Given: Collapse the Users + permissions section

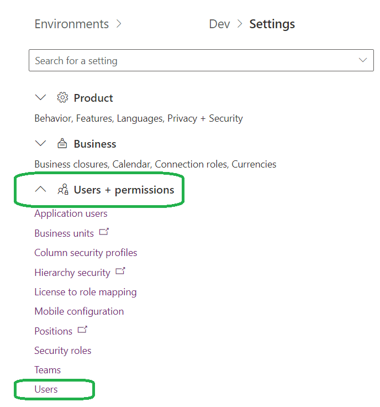Looking at the screenshot, I should pos(40,189).
